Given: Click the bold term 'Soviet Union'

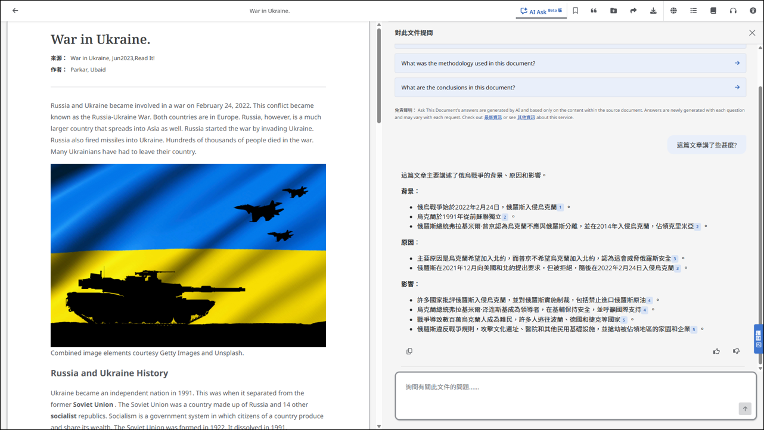Looking at the screenshot, I should (93, 404).
